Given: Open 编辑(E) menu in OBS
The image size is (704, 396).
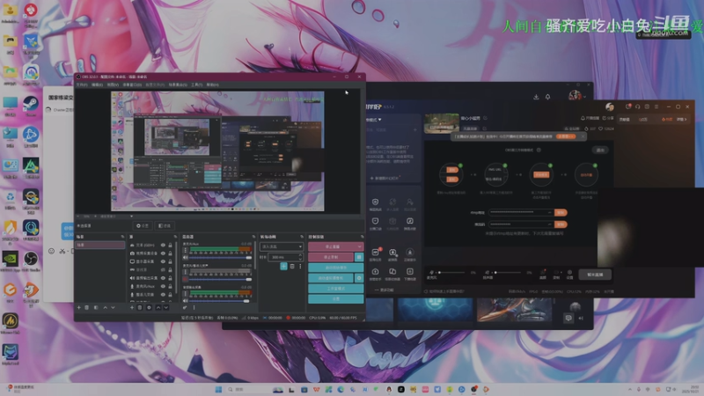Looking at the screenshot, I should pyautogui.click(x=98, y=84).
